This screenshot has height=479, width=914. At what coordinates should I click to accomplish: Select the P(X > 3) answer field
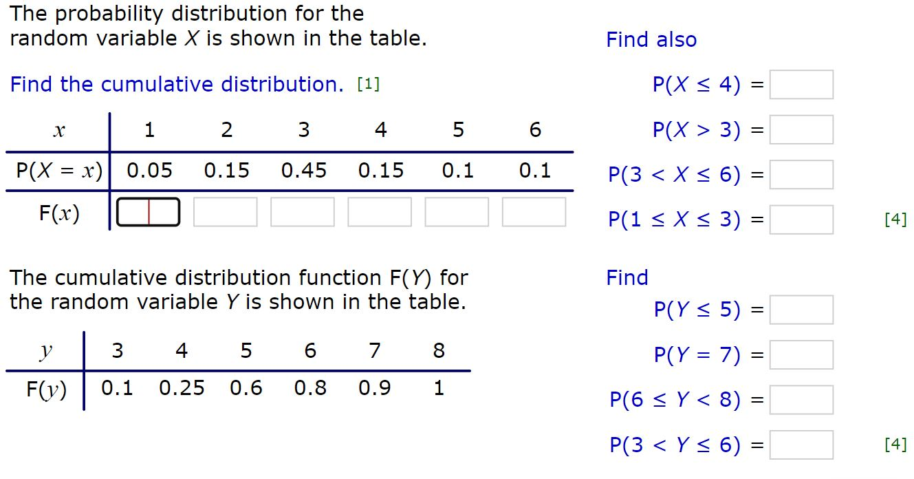coord(801,129)
